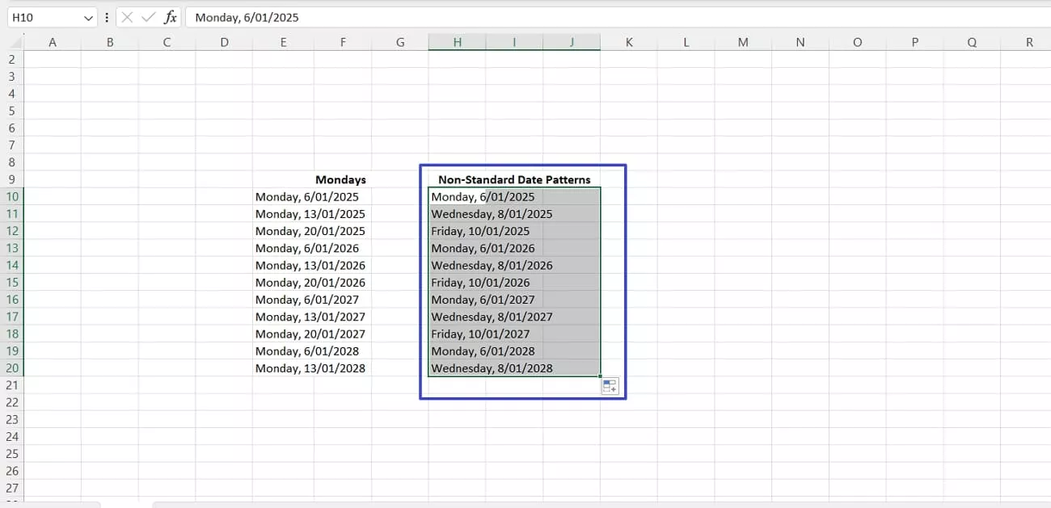Select column H header

pos(457,42)
